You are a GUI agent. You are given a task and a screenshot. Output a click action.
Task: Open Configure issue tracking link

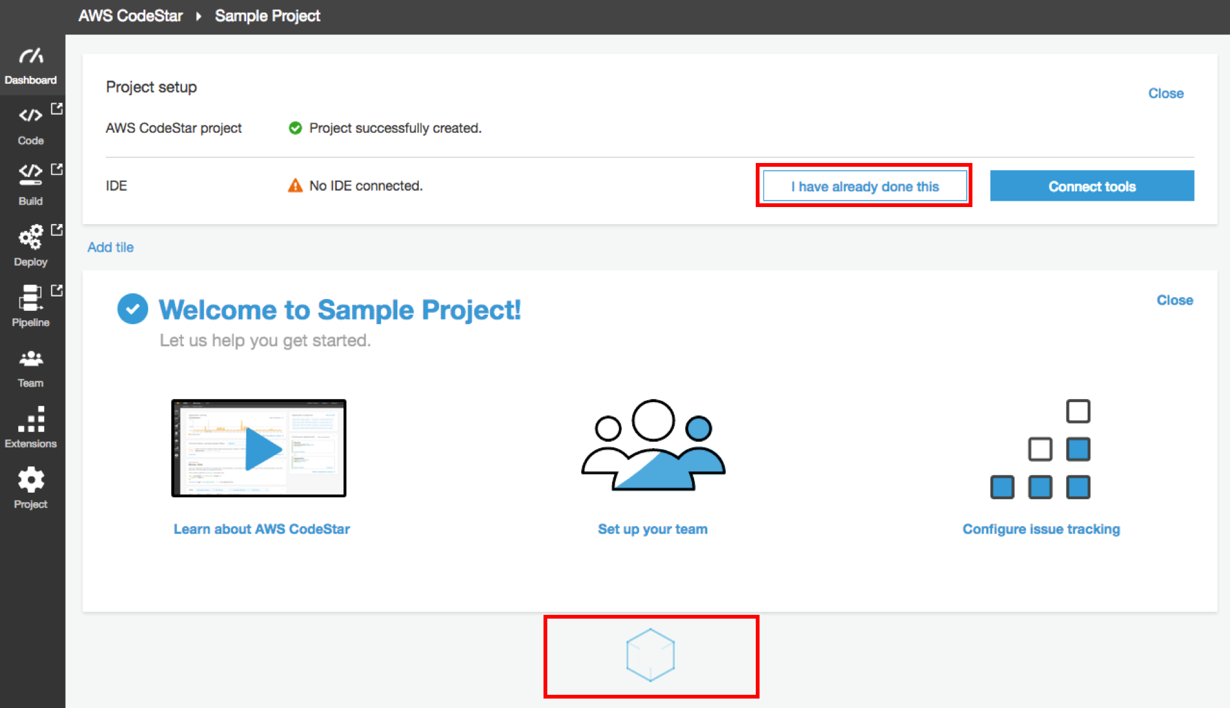coord(1041,529)
